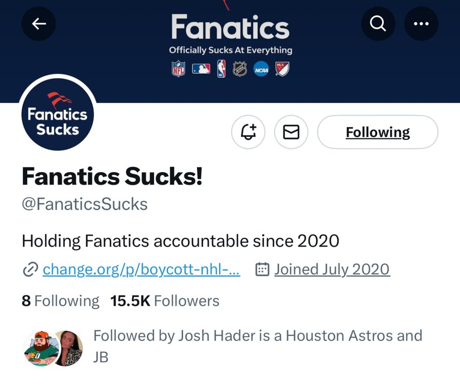This screenshot has width=460, height=386.
Task: Toggle the Following button
Action: pyautogui.click(x=378, y=132)
